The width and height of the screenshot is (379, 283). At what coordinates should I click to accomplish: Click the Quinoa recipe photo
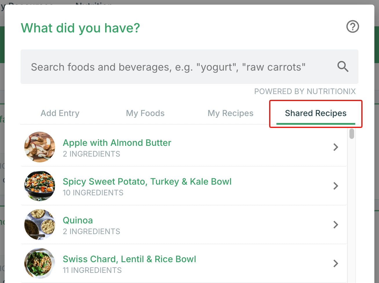(x=40, y=225)
